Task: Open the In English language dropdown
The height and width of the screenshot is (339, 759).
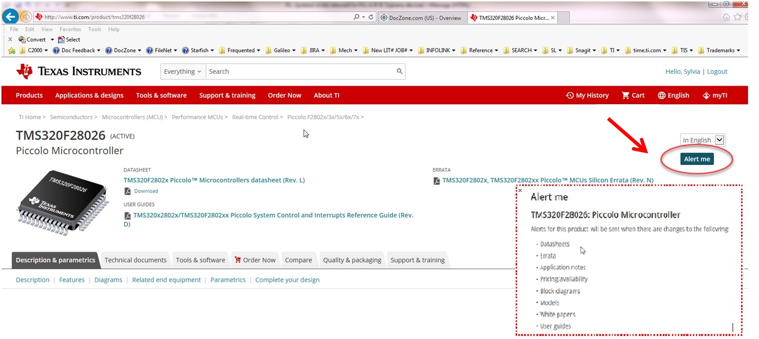Action: (703, 140)
